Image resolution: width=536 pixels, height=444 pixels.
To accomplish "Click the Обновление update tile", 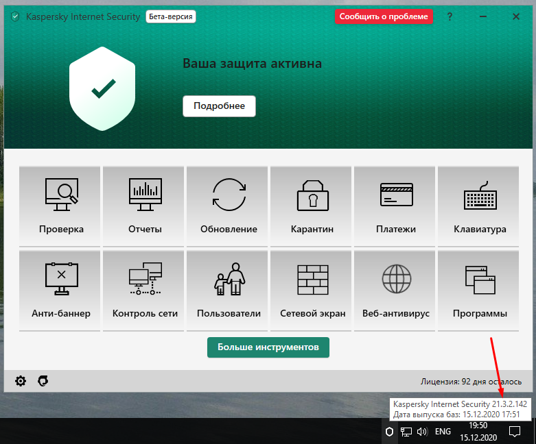I will point(227,206).
